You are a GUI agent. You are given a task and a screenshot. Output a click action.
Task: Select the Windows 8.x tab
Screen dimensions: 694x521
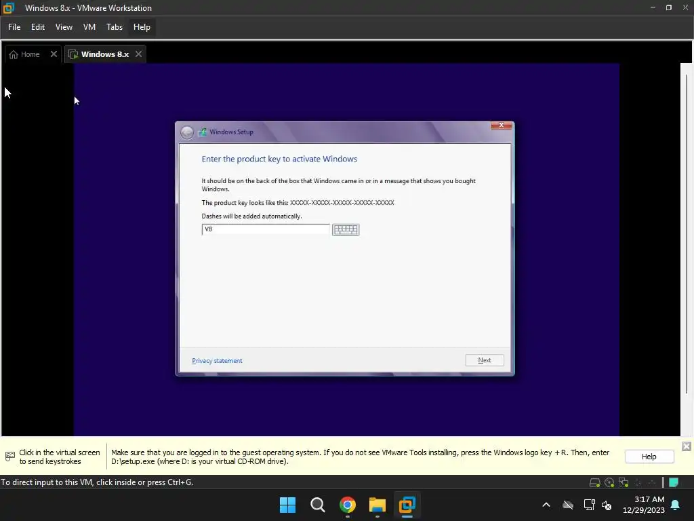tap(105, 54)
